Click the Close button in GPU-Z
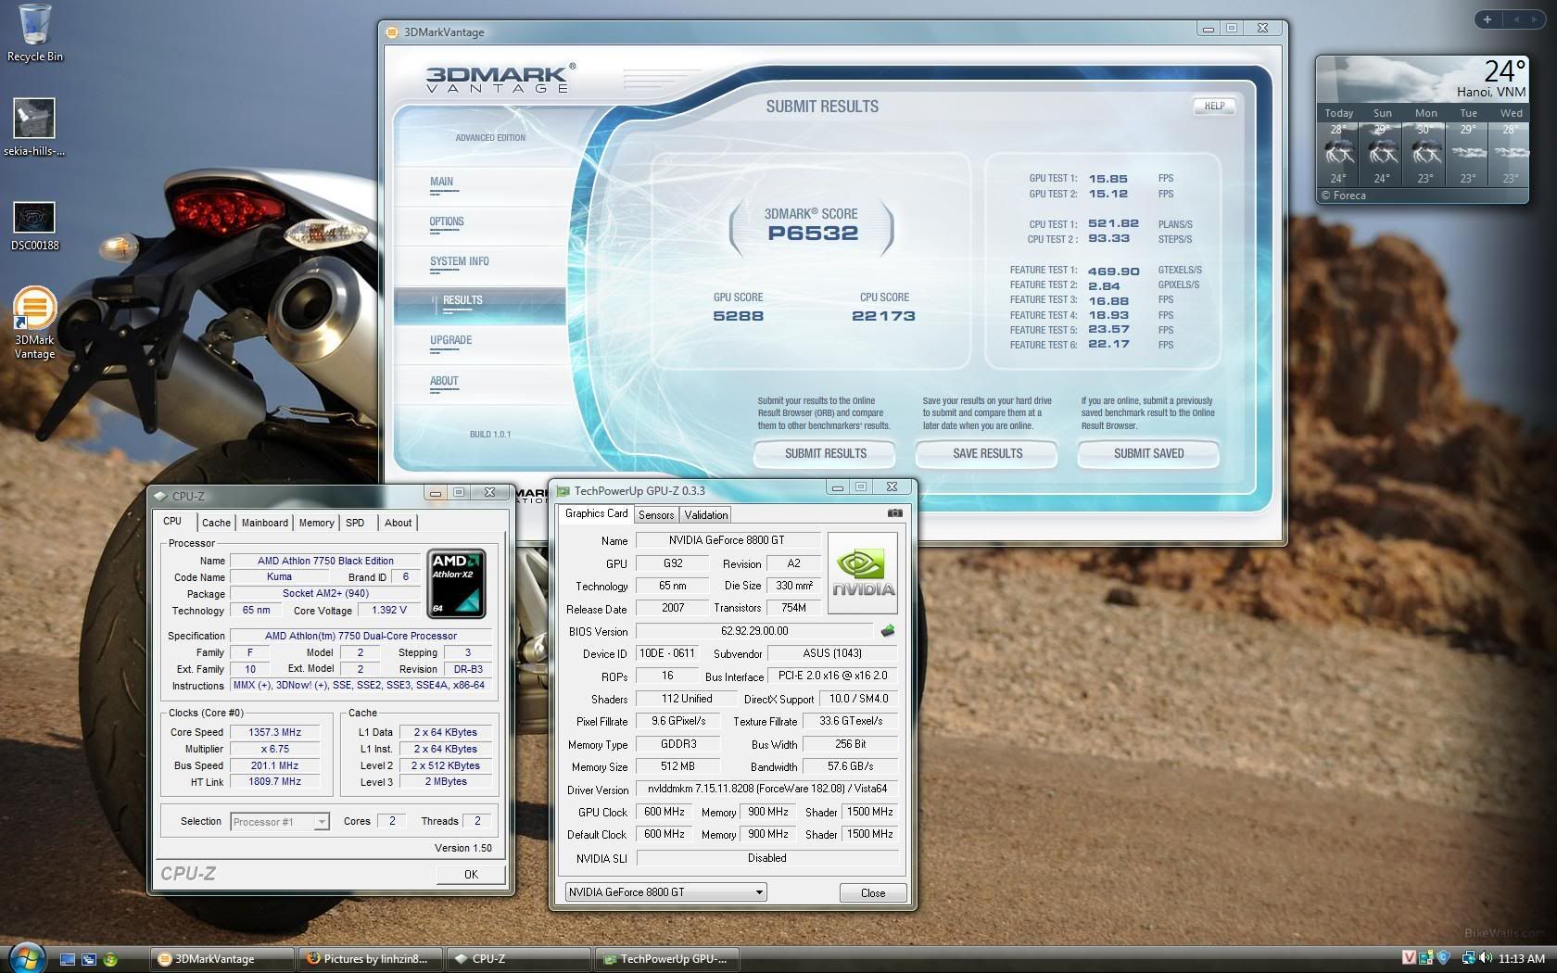The width and height of the screenshot is (1557, 973). click(872, 892)
